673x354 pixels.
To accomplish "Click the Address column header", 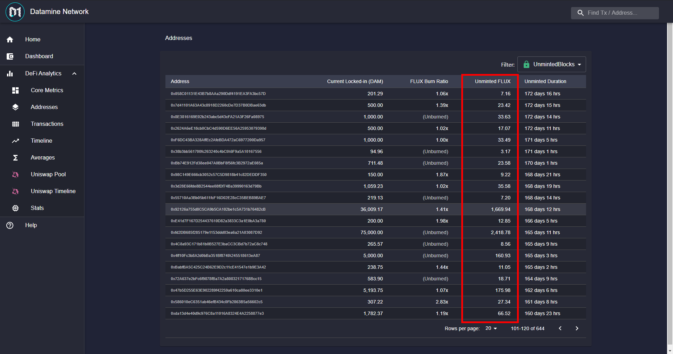I will click(180, 81).
